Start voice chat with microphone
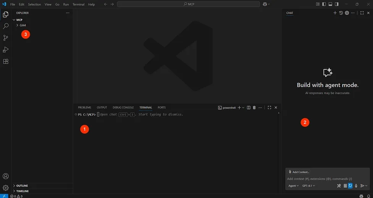The image size is (373, 198). point(356,186)
